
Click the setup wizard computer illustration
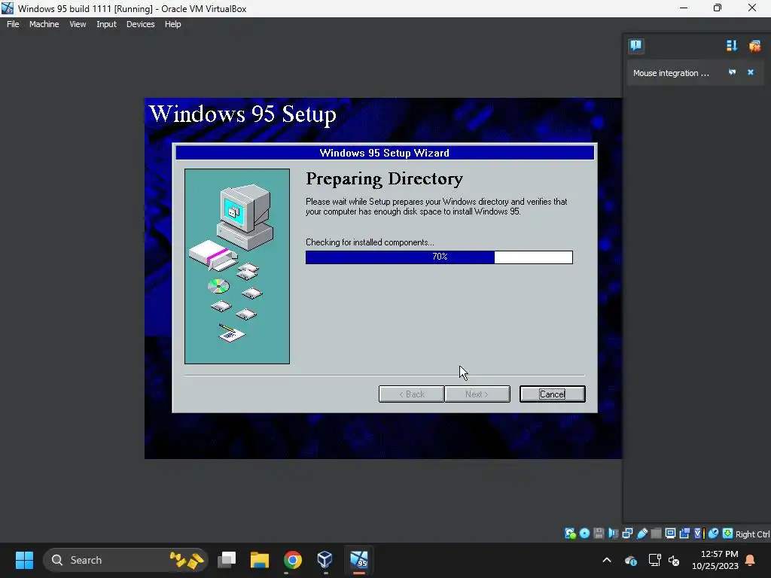(237, 266)
